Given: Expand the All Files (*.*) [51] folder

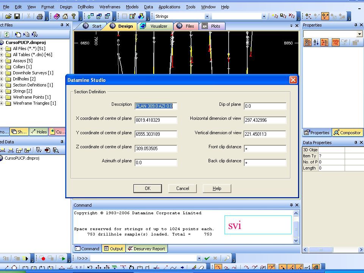Looking at the screenshot, I should (x=2, y=49).
